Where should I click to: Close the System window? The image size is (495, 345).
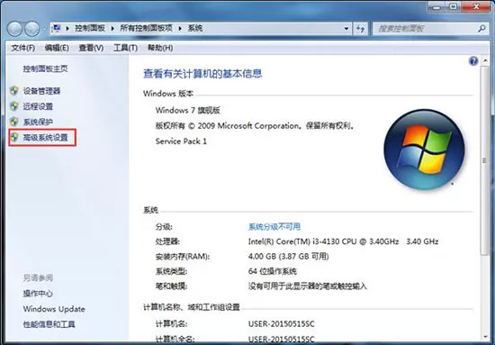click(x=476, y=7)
